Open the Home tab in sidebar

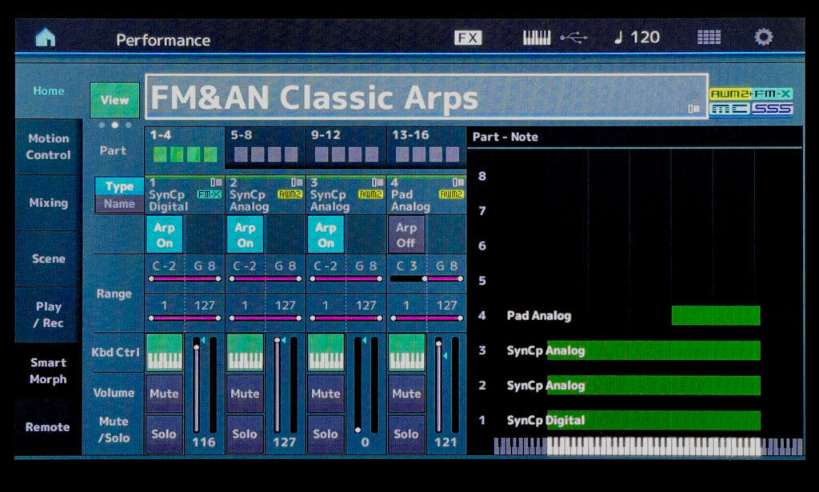[49, 91]
